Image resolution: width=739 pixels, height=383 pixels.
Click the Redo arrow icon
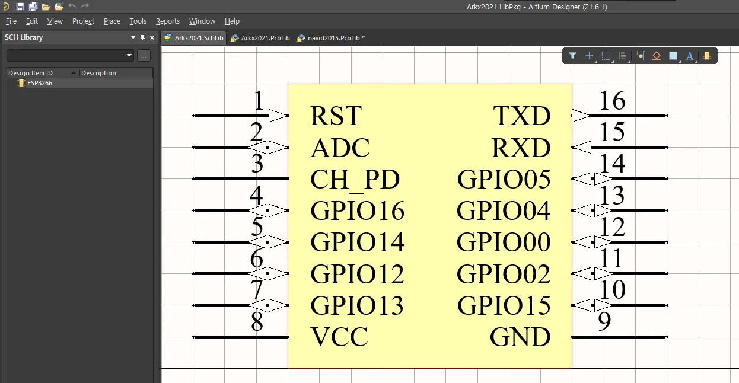click(x=85, y=6)
